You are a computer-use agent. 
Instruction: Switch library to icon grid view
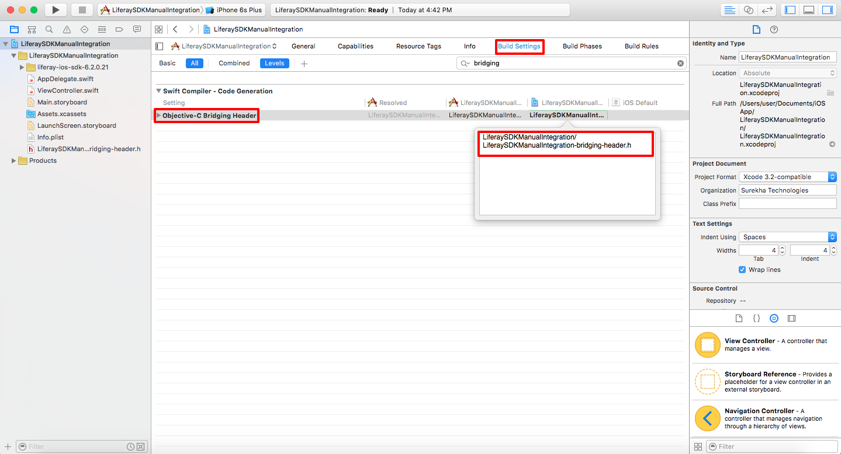click(x=698, y=446)
